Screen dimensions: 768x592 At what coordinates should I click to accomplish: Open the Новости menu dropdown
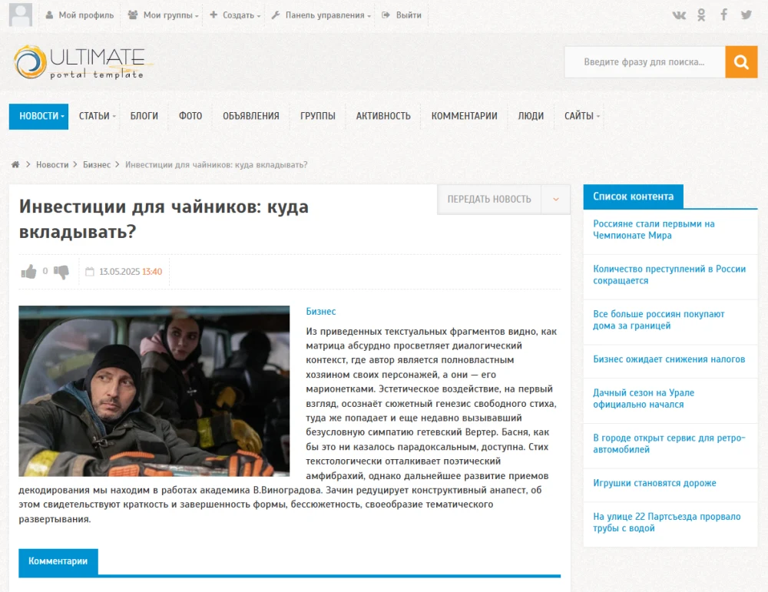38,116
